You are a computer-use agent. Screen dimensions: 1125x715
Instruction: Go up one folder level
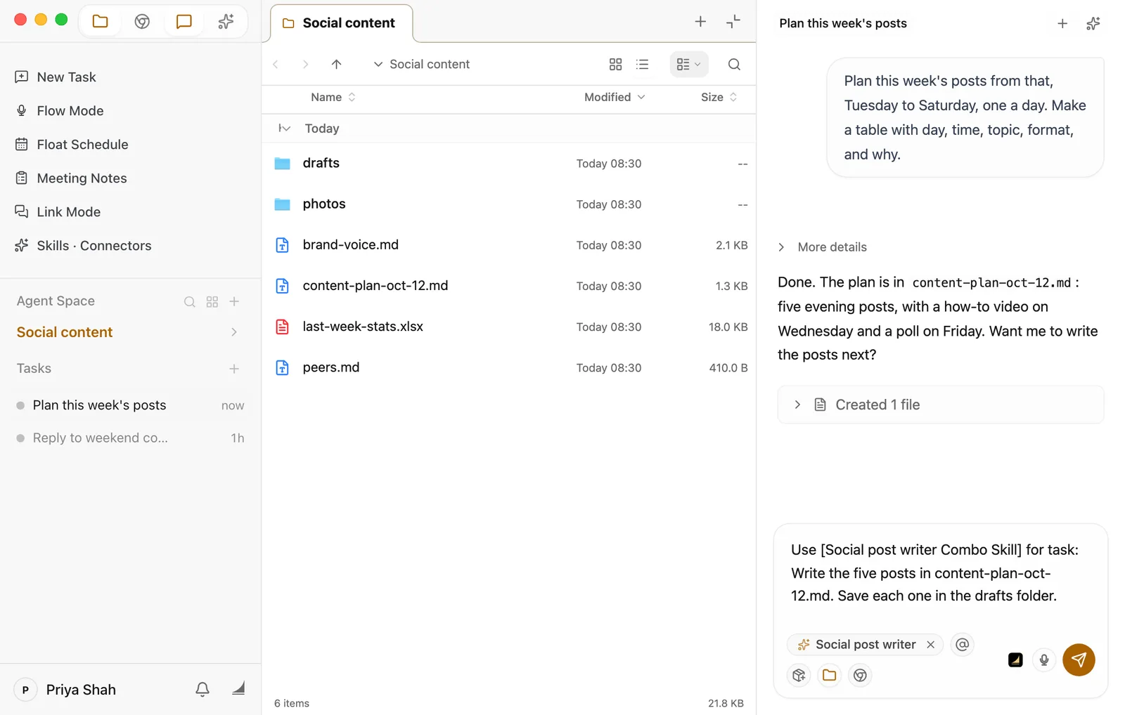tap(337, 65)
